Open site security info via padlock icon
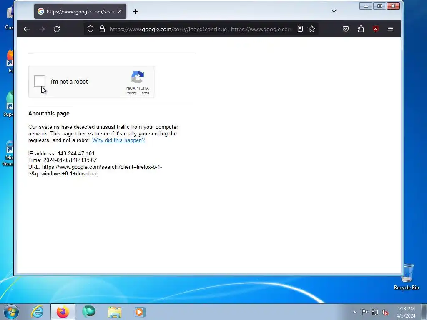This screenshot has width=427, height=320. [x=102, y=29]
